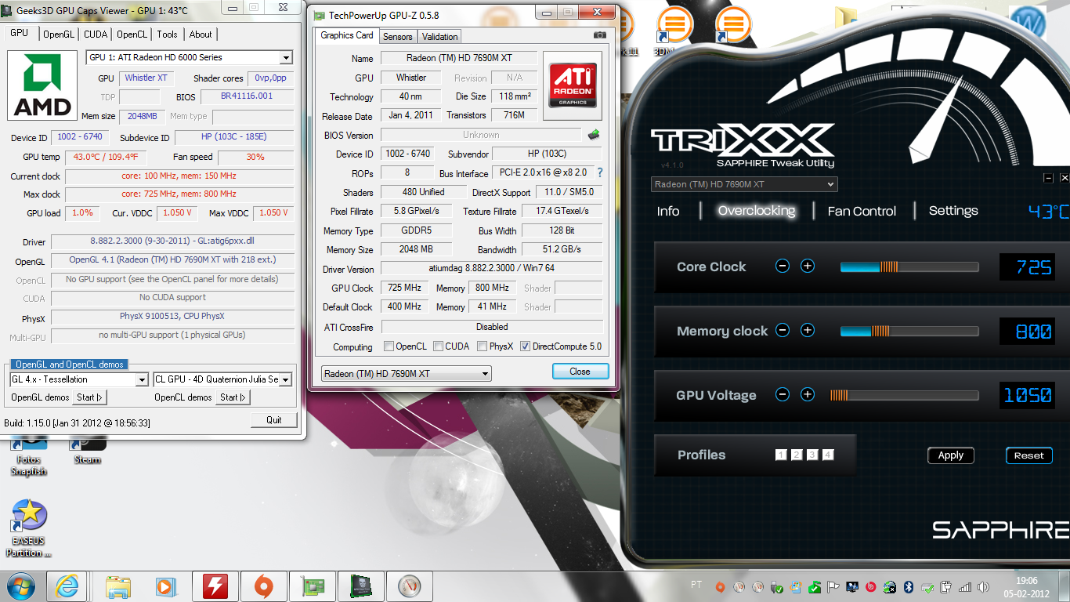Start the OpenGL demo
The image size is (1070, 602).
click(x=89, y=397)
